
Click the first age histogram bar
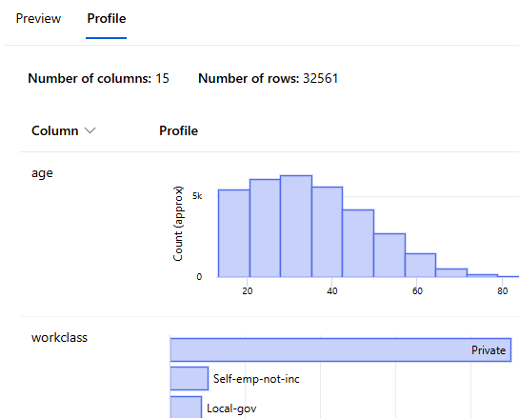(234, 233)
